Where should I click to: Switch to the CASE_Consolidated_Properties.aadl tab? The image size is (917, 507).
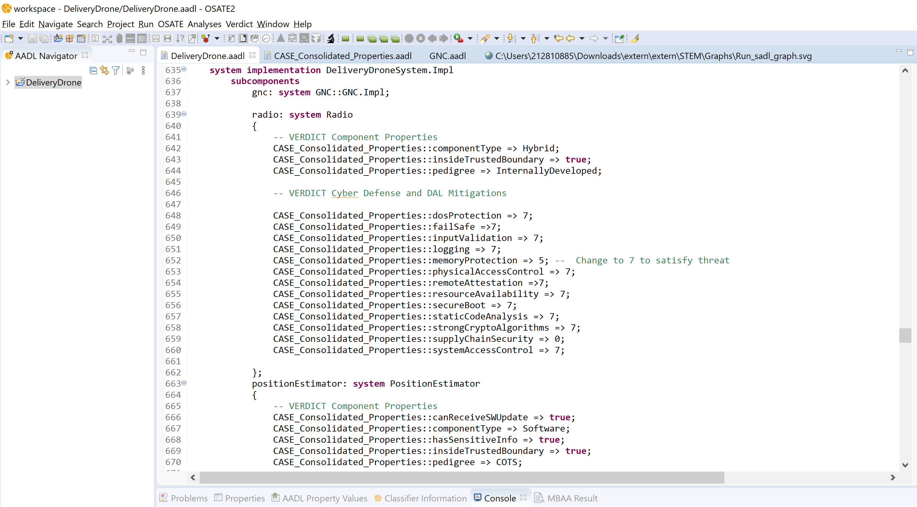(338, 56)
